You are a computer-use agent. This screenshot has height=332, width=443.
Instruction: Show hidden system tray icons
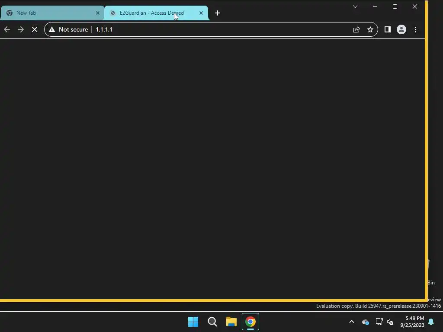352,322
